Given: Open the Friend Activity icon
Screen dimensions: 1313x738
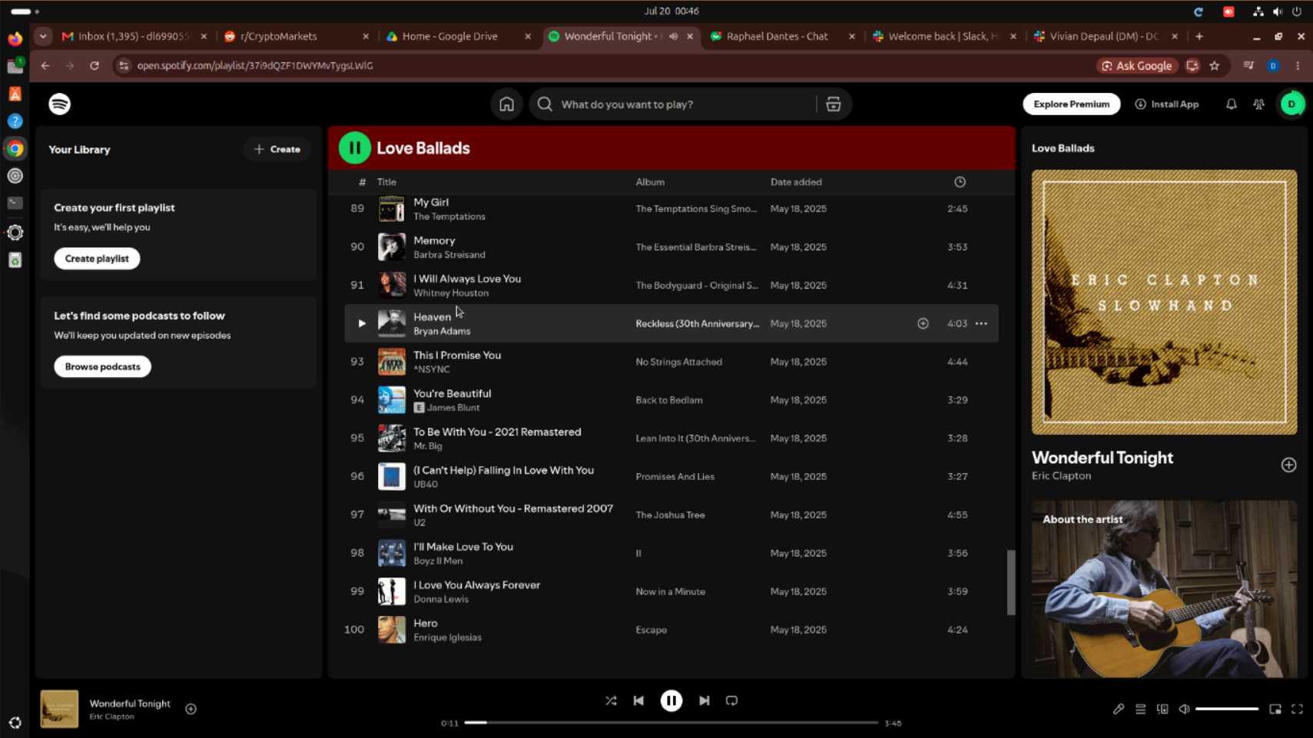Looking at the screenshot, I should [x=1258, y=104].
